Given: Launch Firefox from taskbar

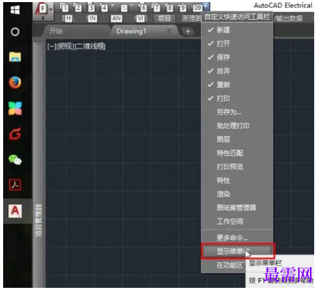Looking at the screenshot, I should coord(15,83).
